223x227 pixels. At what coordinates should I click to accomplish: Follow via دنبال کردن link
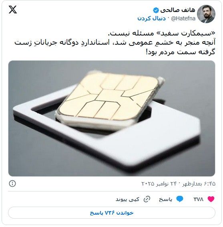(x=151, y=18)
